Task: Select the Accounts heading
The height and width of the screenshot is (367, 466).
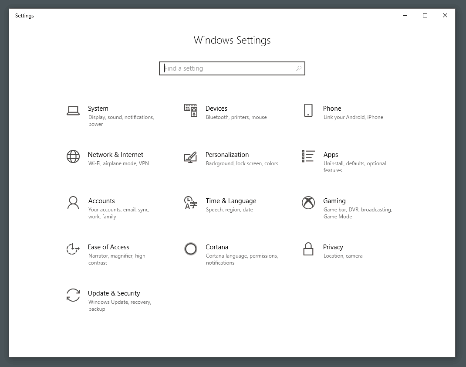Action: point(101,201)
